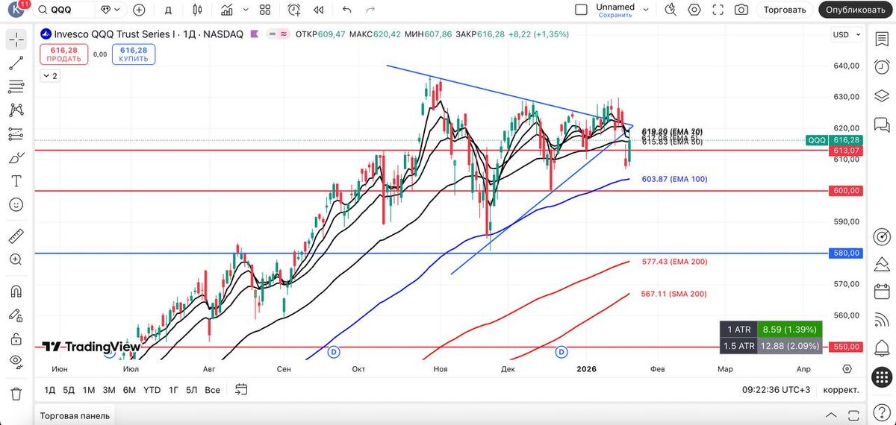Image resolution: width=896 pixels, height=425 pixels.
Task: Redo the last chart action
Action: point(371,10)
